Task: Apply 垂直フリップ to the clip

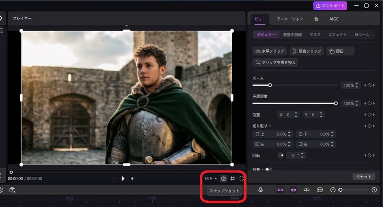Action: 306,51
